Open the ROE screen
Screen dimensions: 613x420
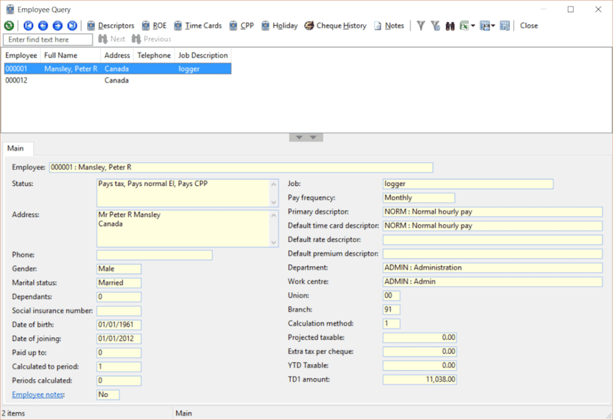154,26
